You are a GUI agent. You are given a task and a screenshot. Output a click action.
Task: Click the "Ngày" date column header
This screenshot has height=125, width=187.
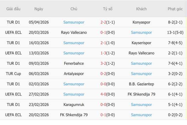(x=39, y=9)
